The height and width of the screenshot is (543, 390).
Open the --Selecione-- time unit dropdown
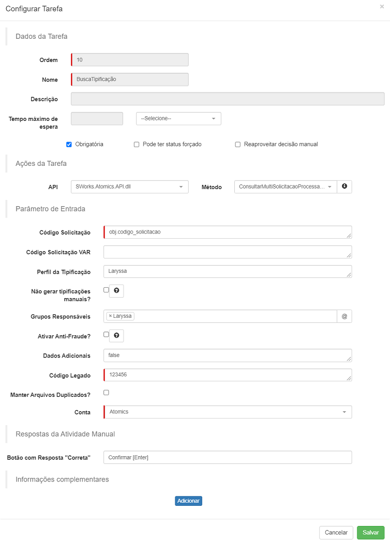tap(178, 118)
